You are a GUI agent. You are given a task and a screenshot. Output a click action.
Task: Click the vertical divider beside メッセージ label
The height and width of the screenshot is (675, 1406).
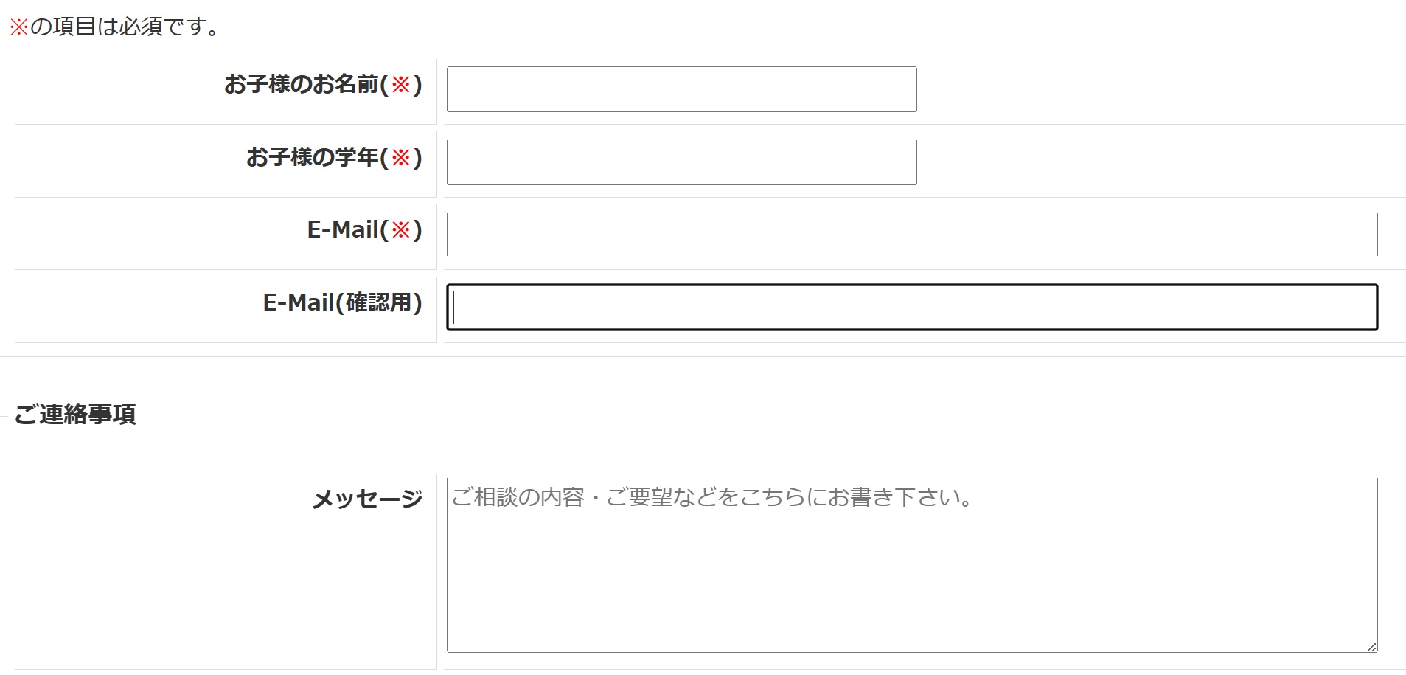(436, 572)
